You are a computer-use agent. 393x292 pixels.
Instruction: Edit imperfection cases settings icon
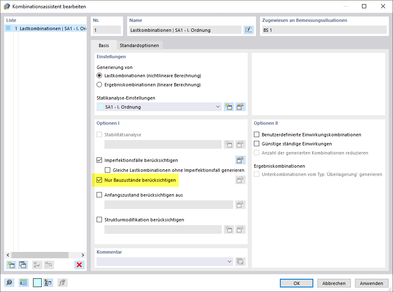click(240, 160)
